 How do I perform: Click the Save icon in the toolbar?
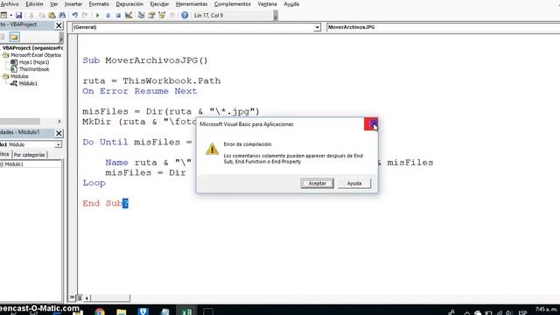pos(18,16)
